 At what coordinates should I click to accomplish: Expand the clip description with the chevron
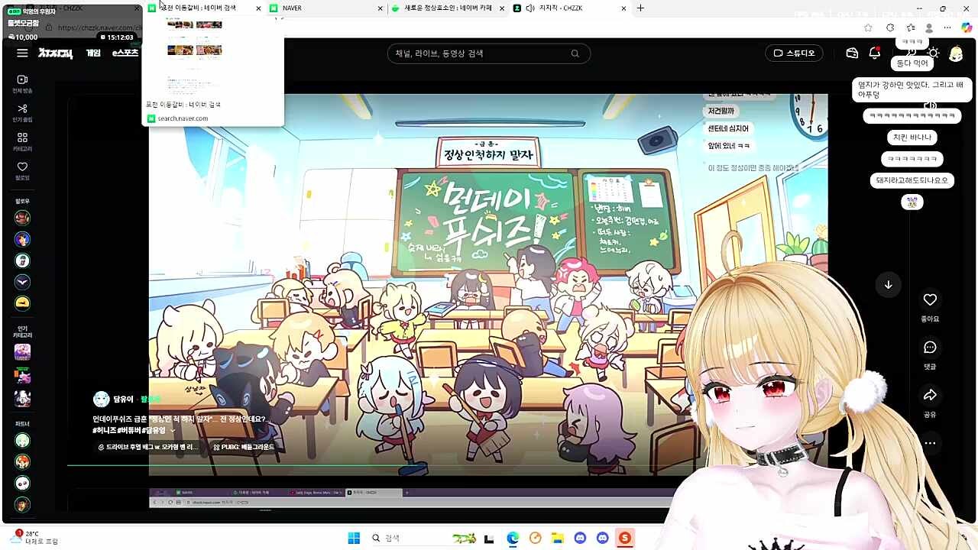coord(173,431)
